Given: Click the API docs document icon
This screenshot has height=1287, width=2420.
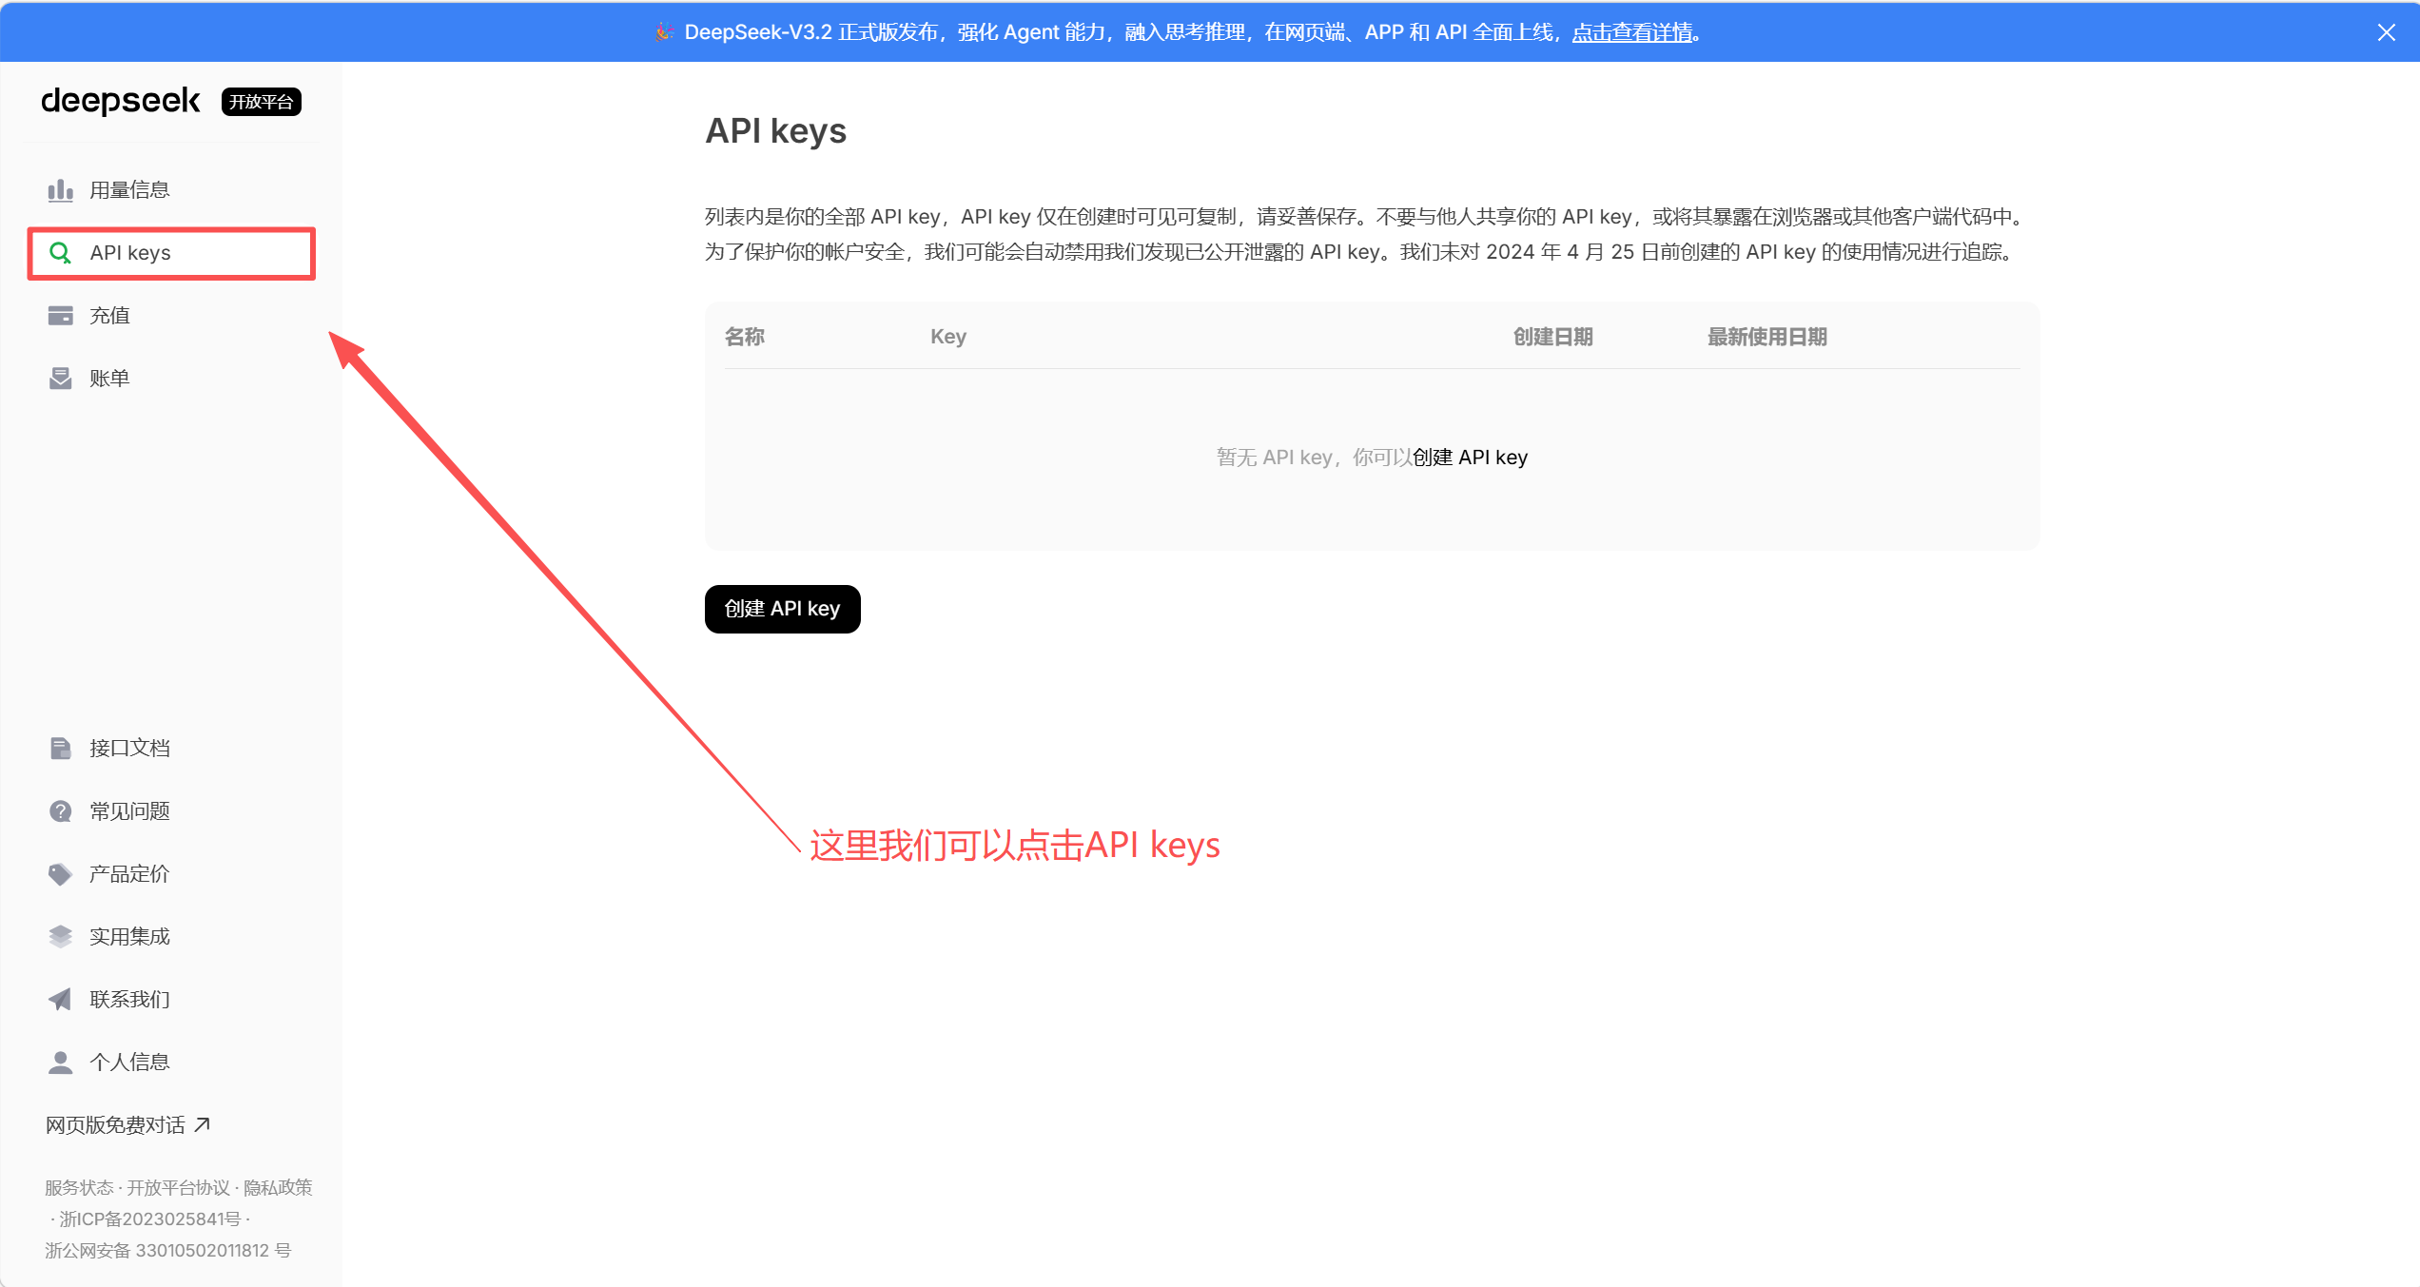Looking at the screenshot, I should (60, 749).
